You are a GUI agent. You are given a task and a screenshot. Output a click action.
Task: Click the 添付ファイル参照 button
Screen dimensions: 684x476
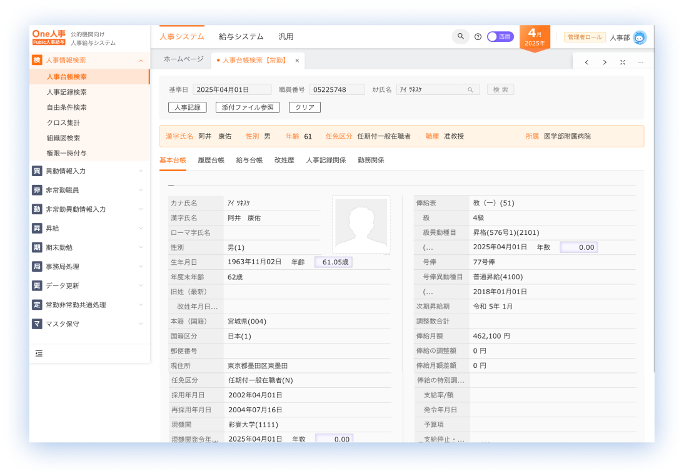248,107
